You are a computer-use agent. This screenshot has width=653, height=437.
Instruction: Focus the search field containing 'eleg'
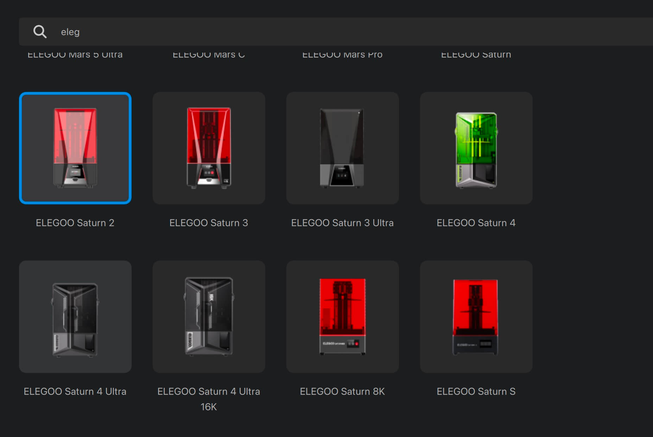click(x=336, y=32)
